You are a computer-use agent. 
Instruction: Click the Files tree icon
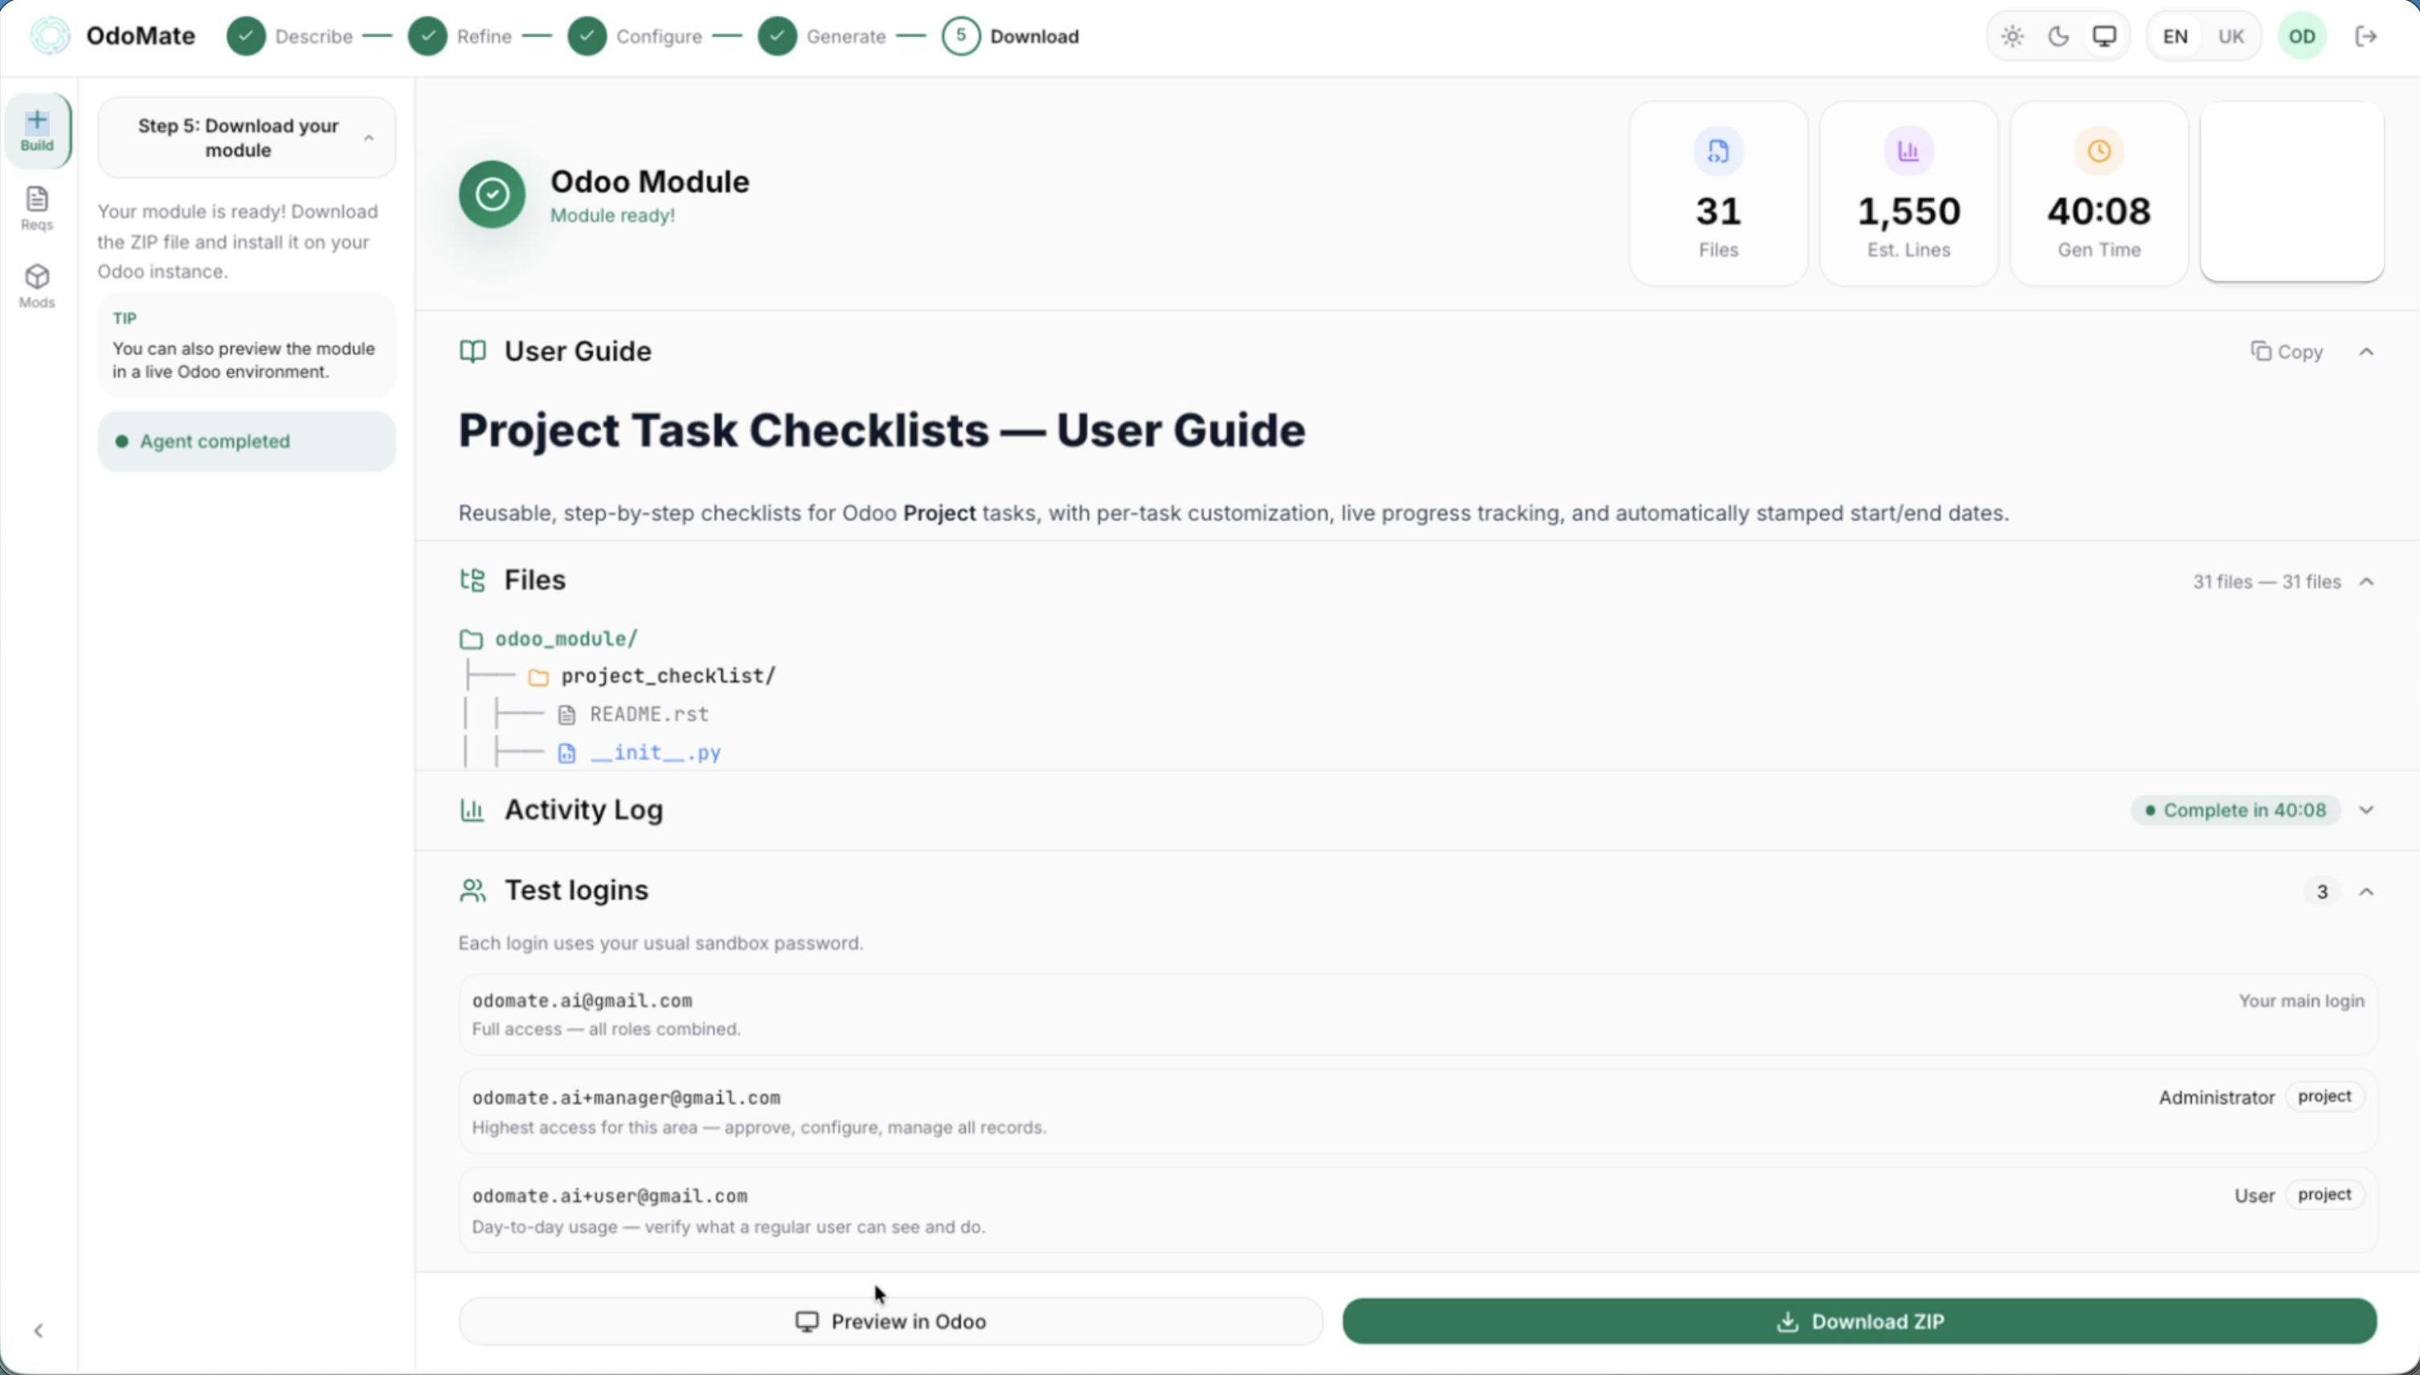pos(472,580)
